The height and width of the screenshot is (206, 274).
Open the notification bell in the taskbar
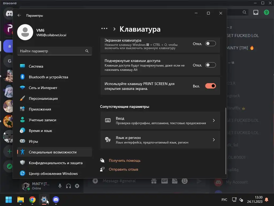pos(267,200)
